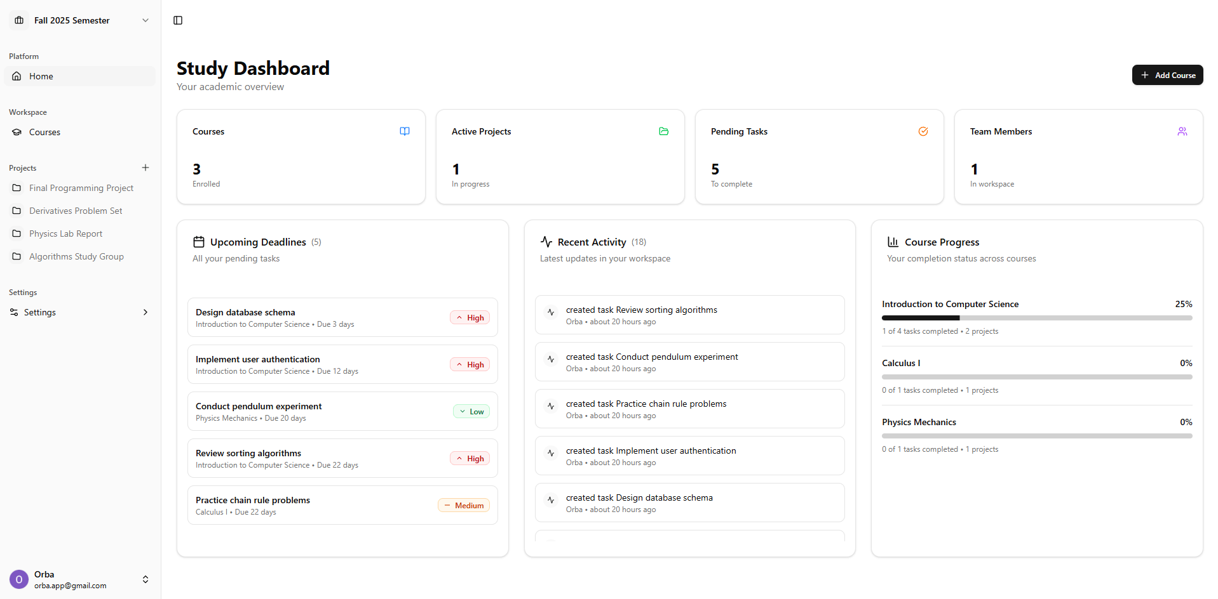The image size is (1218, 599).
Task: Click the graduation cap icon next to Courses
Action: (x=17, y=132)
